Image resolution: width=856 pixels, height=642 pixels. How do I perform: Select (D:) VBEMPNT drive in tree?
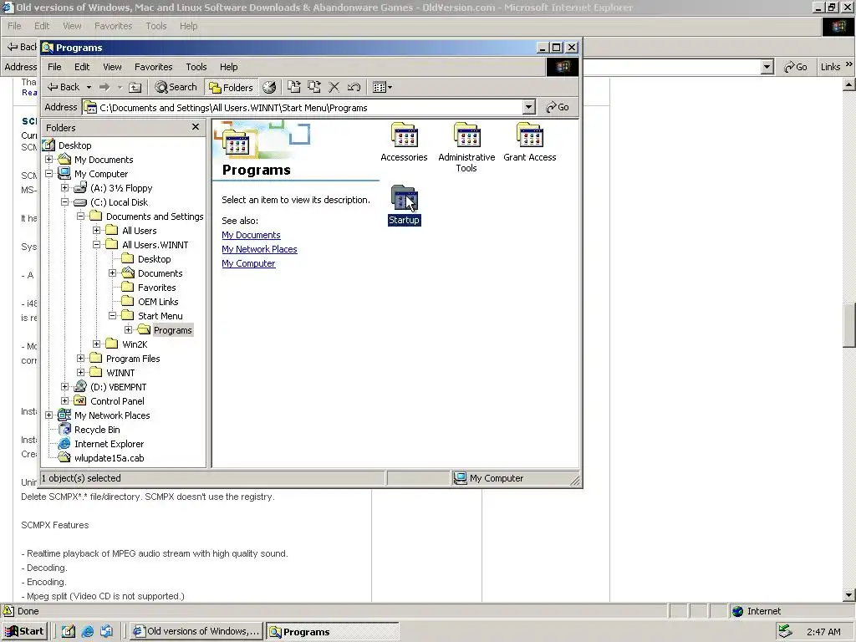click(118, 386)
